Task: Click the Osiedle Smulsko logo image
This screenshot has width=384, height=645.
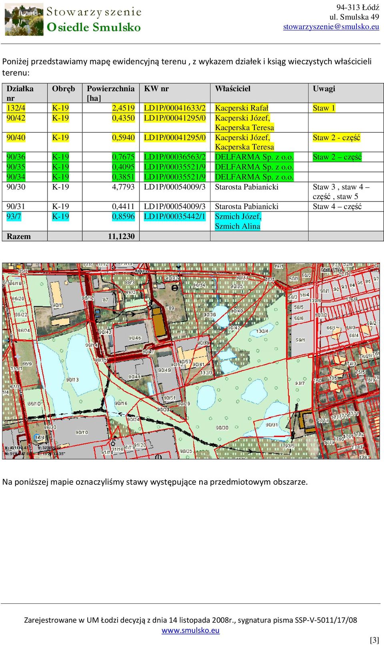Action: pos(24,20)
